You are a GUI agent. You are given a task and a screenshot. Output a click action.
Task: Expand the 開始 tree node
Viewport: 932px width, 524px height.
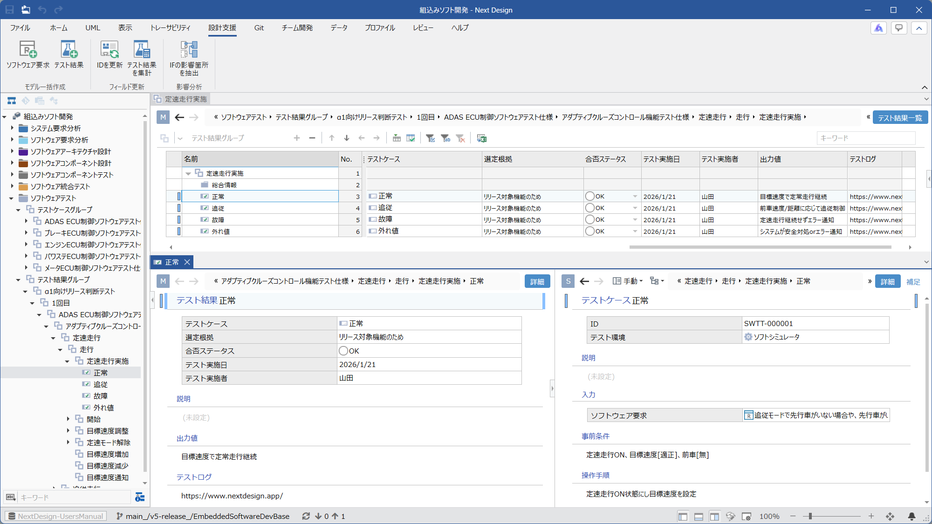point(68,419)
